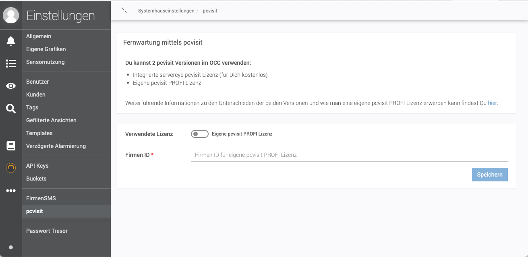This screenshot has height=257, width=528.
Task: Click the 'Eigene pcvisit PROFI Lizenz' bullet
Action: tap(167, 83)
